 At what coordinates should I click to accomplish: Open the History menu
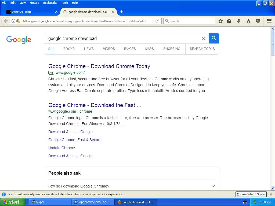[34, 3]
